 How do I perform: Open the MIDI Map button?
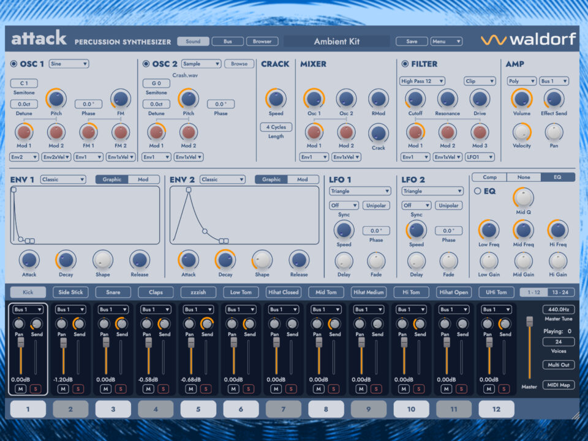(558, 385)
